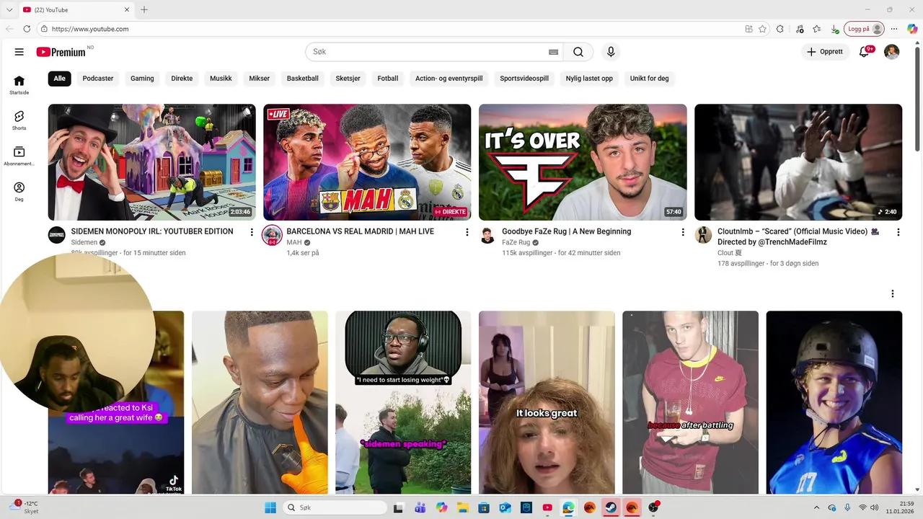This screenshot has height=519, width=923.
Task: Open the tab list dropdown arrow
Action: coord(9,9)
